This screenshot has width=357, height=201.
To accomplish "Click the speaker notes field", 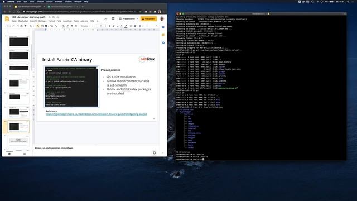I will tap(95, 148).
